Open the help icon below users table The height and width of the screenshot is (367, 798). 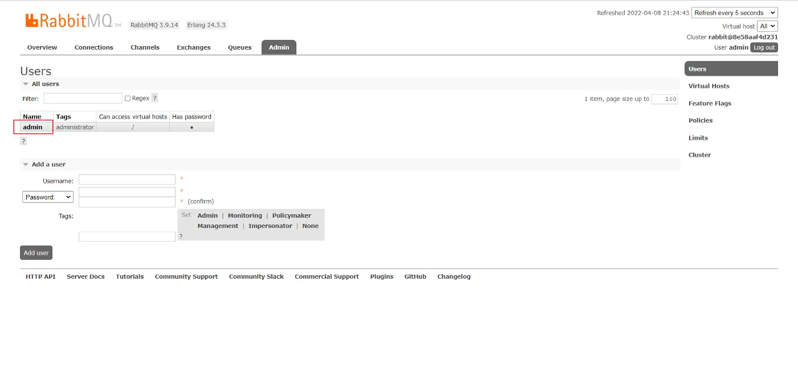coord(23,141)
